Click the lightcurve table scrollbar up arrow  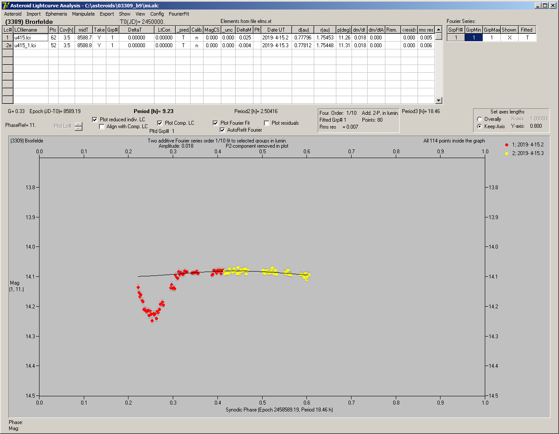coord(439,29)
